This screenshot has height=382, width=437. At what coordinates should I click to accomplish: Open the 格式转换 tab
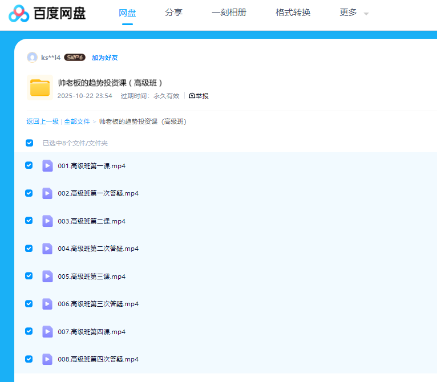point(293,13)
